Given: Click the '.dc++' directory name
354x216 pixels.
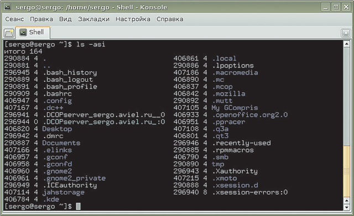Looking at the screenshot, I should point(53,108).
